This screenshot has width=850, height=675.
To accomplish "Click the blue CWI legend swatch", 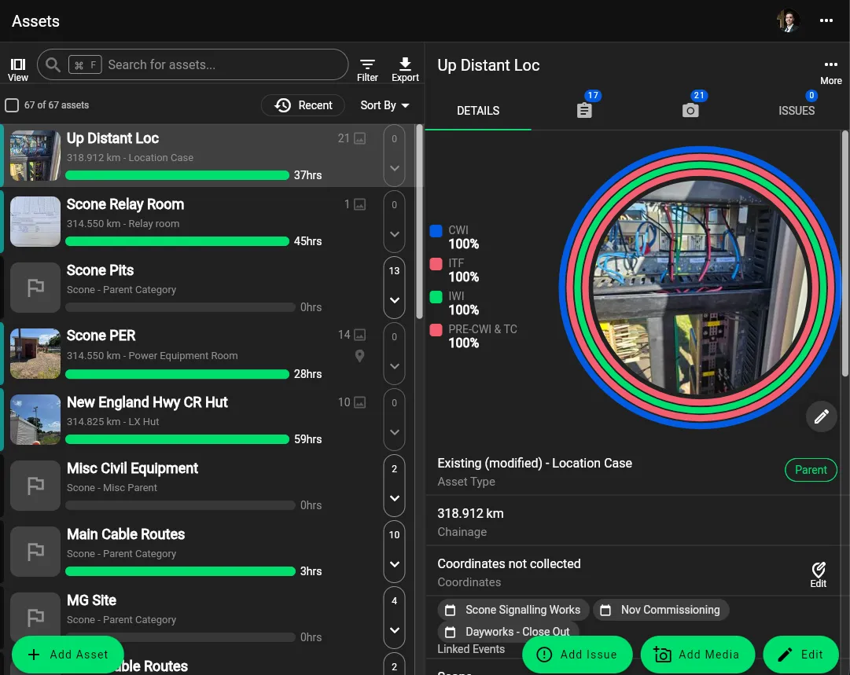I will [436, 231].
